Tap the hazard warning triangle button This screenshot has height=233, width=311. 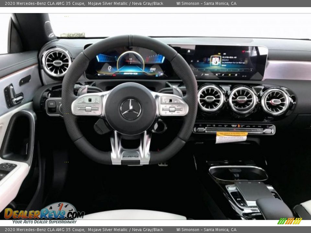click(x=238, y=125)
